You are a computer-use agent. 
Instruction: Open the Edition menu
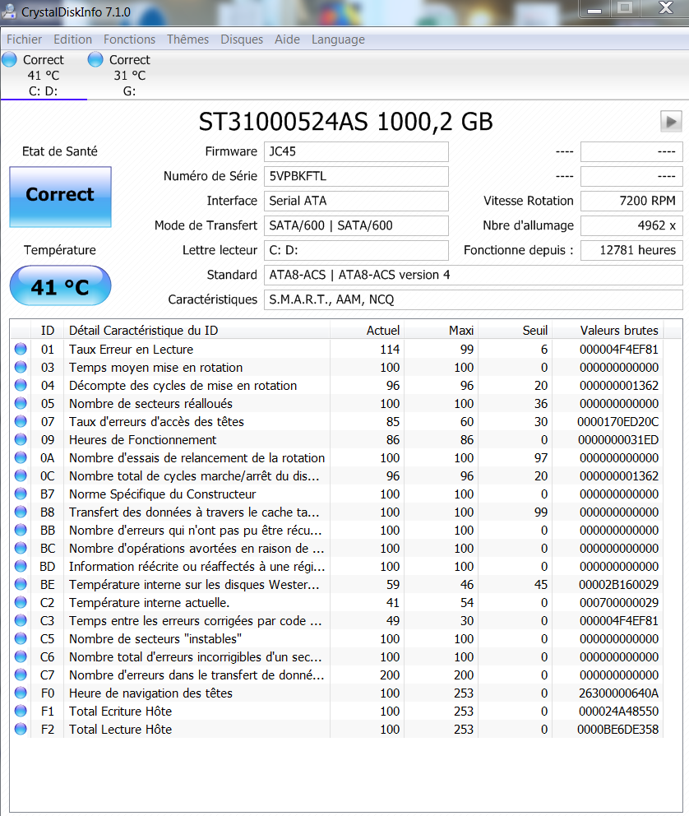tap(73, 39)
